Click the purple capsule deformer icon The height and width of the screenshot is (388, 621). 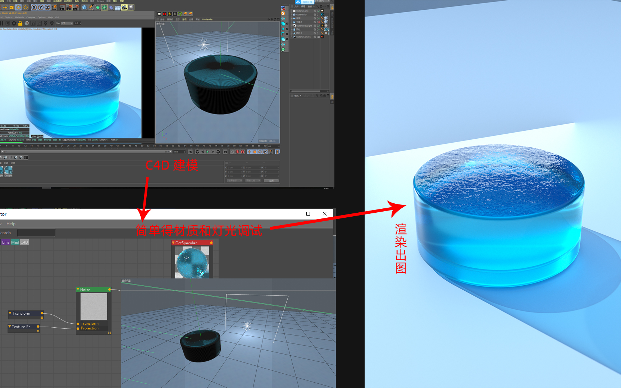(111, 7)
